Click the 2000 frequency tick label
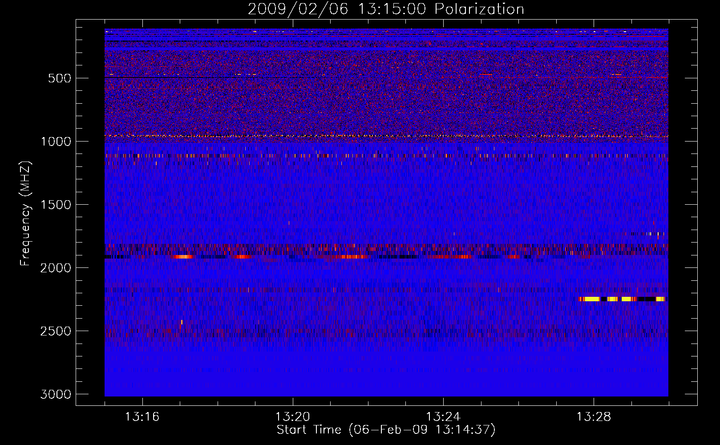 (x=56, y=268)
